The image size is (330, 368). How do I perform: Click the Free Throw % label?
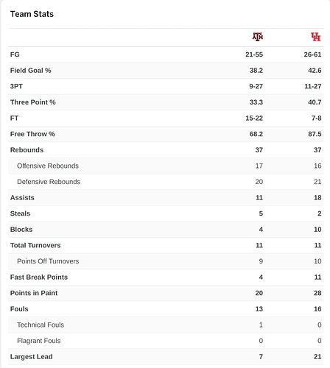(x=32, y=134)
